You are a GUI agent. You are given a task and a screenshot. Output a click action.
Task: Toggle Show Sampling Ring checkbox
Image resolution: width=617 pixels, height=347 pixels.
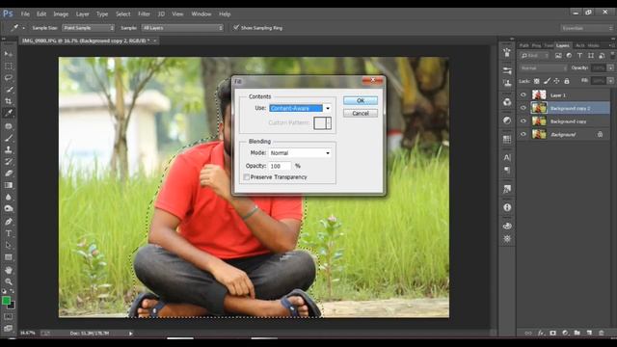pyautogui.click(x=236, y=28)
